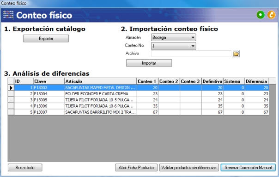This screenshot has width=279, height=177.
Task: Sort by the Diferencia column header
Action: click(x=257, y=81)
